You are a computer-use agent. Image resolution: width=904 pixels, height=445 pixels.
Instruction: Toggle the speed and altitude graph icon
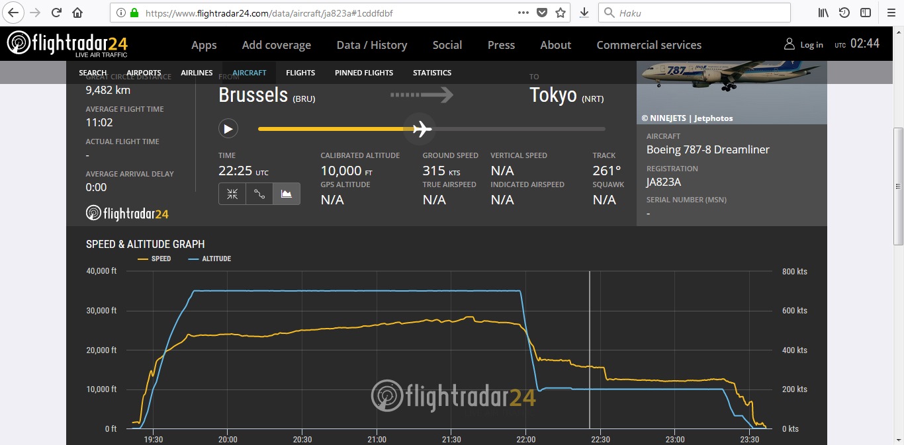[287, 194]
